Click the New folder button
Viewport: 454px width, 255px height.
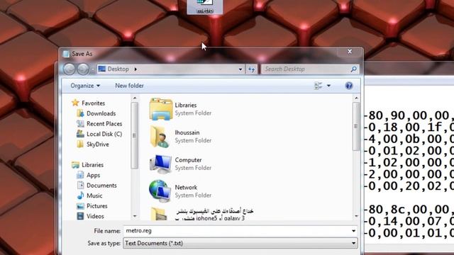(x=129, y=86)
